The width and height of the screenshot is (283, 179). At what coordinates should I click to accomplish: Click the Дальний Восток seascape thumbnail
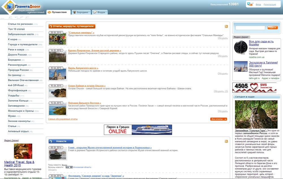(57, 109)
